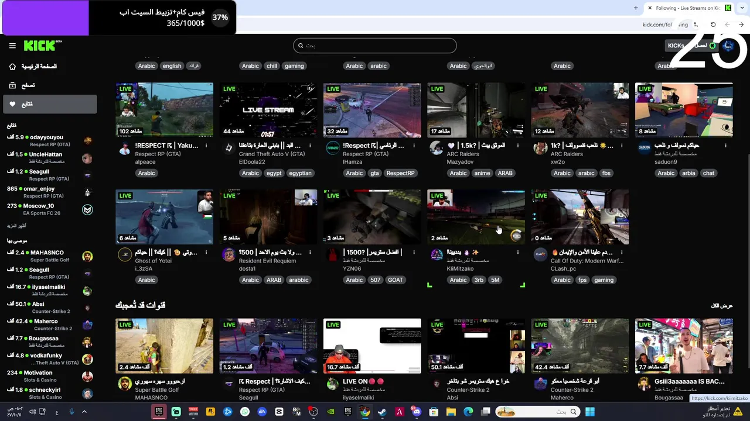This screenshot has height=421, width=750.
Task: Click the heart icon in the following row
Action: point(12,104)
